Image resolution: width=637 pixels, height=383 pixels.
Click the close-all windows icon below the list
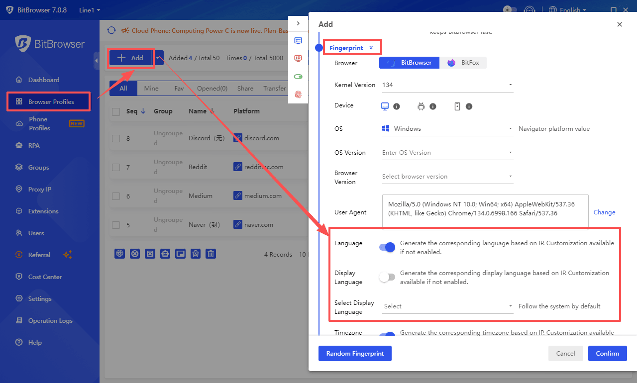[x=150, y=254]
